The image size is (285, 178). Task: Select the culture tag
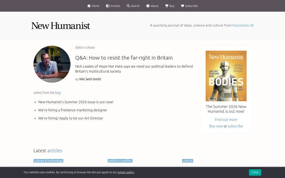point(188,161)
